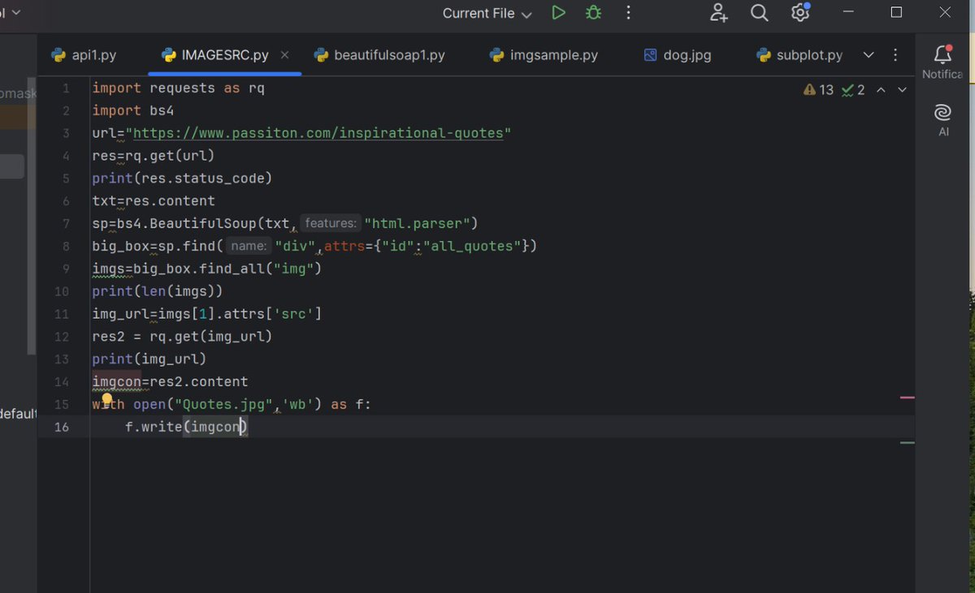Click green stripe marker on scrollbar
The width and height of the screenshot is (975, 593).
908,443
